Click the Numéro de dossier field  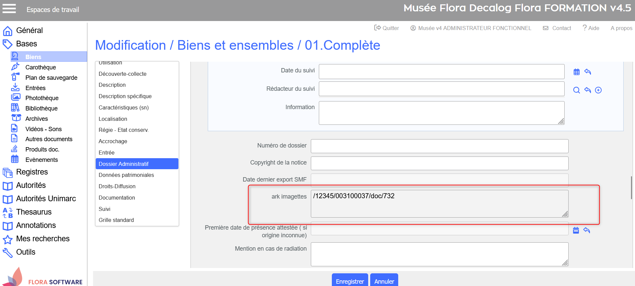point(440,146)
